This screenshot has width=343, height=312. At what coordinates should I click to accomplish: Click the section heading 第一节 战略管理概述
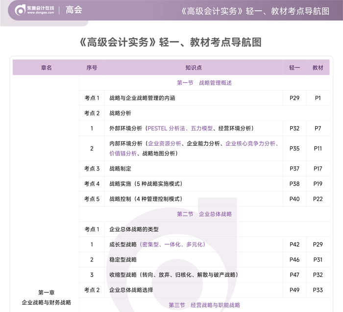pyautogui.click(x=204, y=83)
